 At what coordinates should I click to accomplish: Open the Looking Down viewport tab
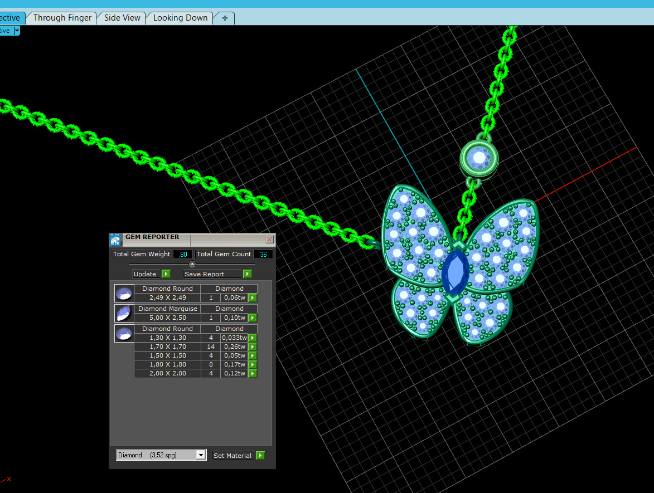tap(180, 18)
